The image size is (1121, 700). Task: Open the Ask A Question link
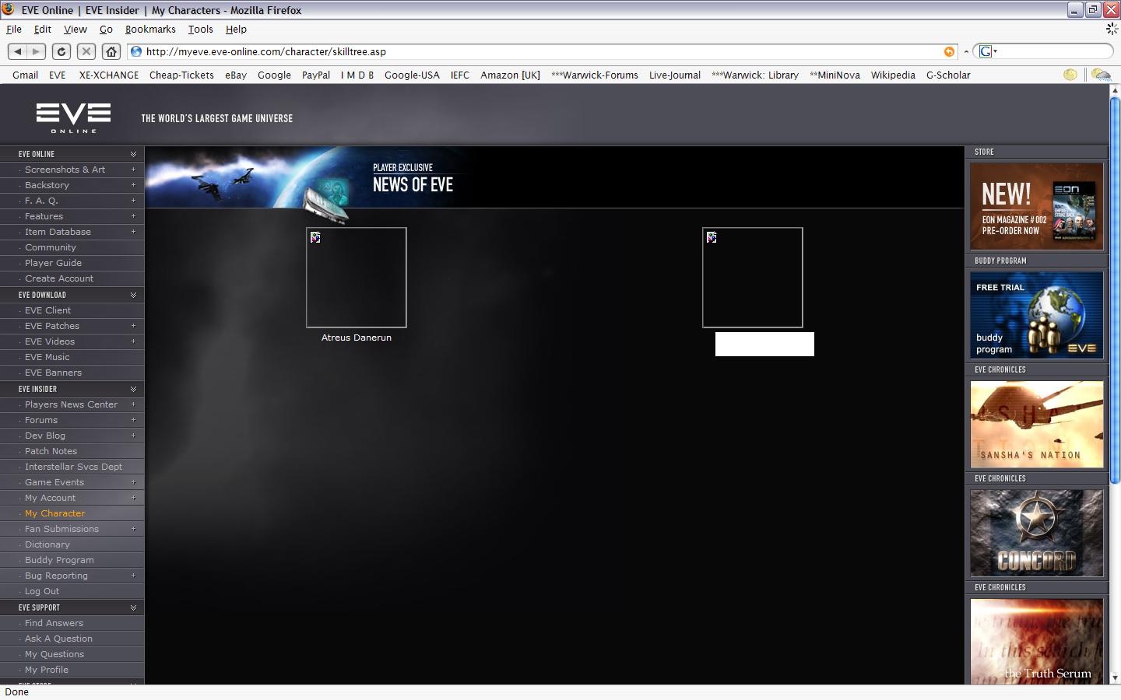(x=58, y=639)
